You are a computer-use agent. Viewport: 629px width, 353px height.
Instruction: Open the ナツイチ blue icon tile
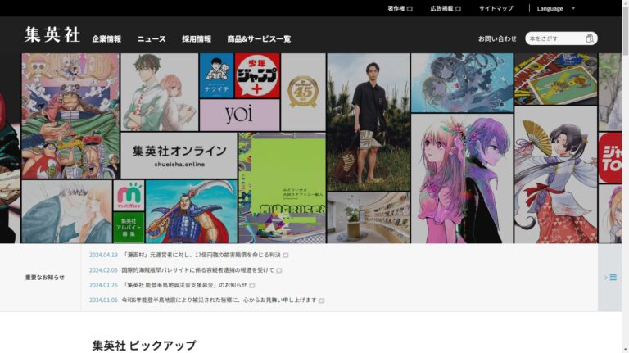(216, 76)
